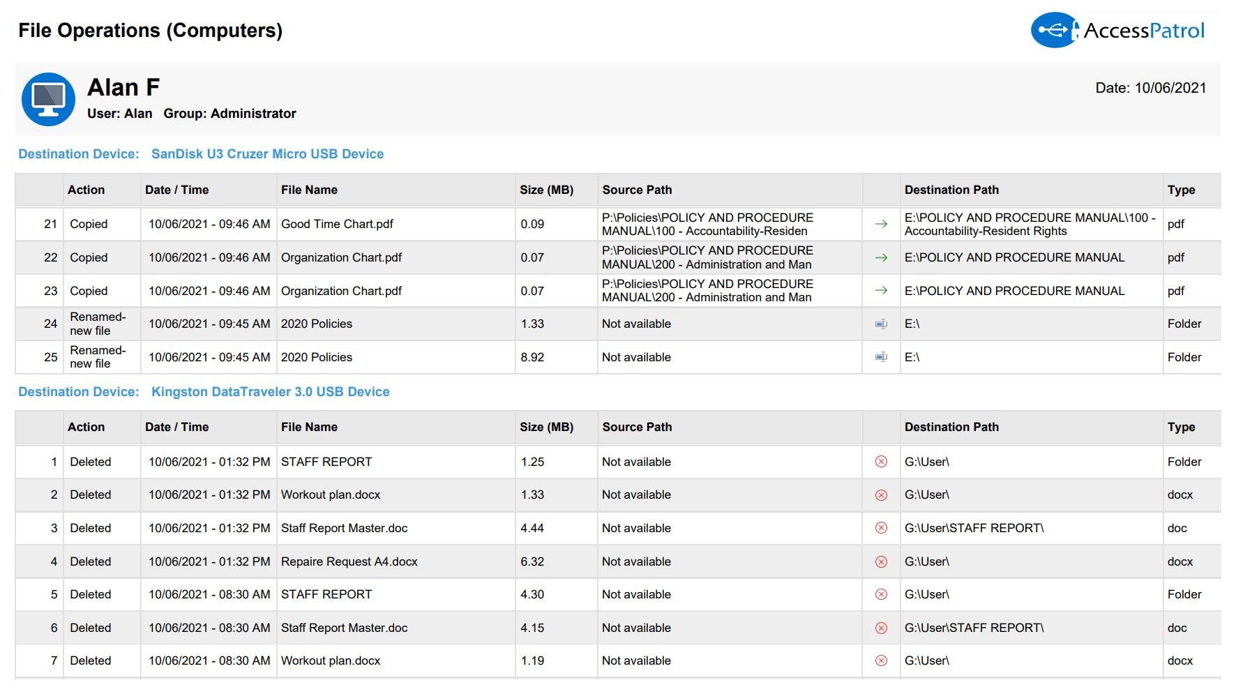The width and height of the screenshot is (1236, 694).
Task: Select the Alan F computer name heading
Action: coord(123,88)
